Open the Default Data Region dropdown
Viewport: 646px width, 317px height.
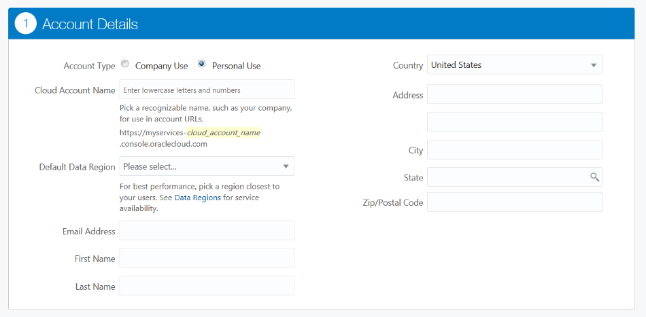[207, 166]
